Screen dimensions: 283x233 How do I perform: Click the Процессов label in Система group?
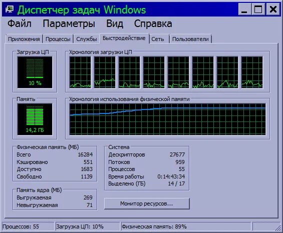122,169
